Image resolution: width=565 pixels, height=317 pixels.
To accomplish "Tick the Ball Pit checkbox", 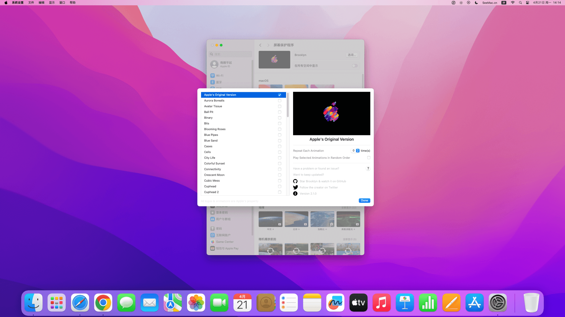I will pyautogui.click(x=280, y=112).
